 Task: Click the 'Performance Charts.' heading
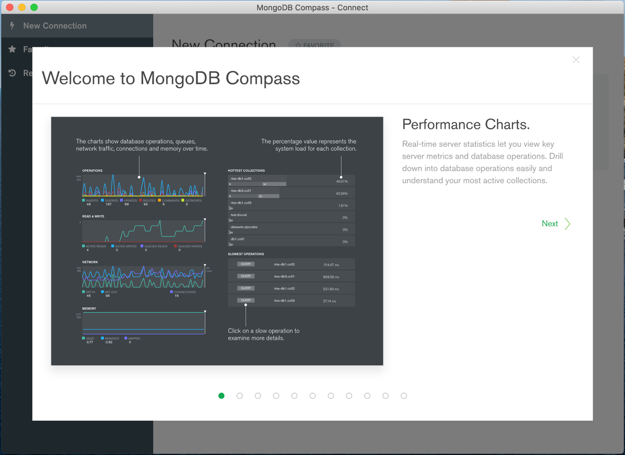pyautogui.click(x=466, y=124)
